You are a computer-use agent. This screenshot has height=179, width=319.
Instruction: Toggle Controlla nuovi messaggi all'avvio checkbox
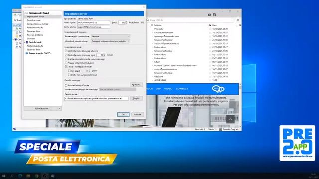66,51
